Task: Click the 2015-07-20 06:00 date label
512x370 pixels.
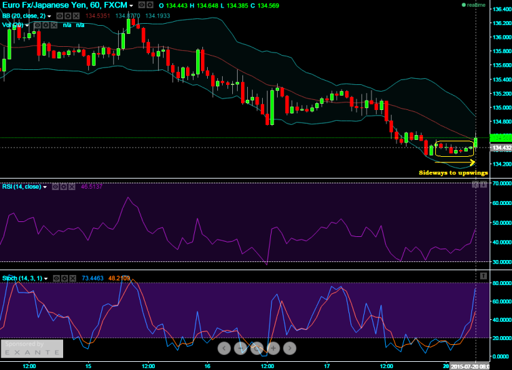Action: [469, 367]
